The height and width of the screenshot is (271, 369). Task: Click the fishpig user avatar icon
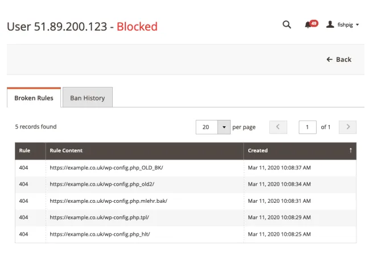pos(330,25)
